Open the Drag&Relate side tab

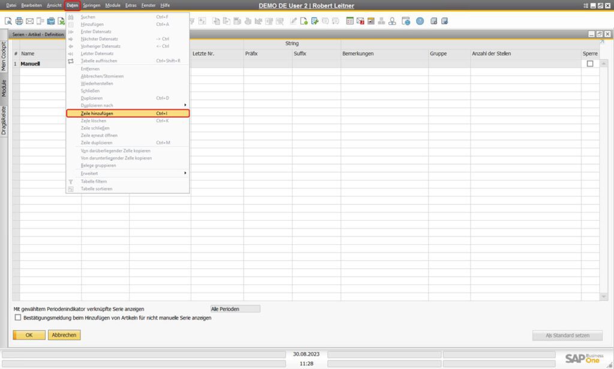[x=4, y=120]
